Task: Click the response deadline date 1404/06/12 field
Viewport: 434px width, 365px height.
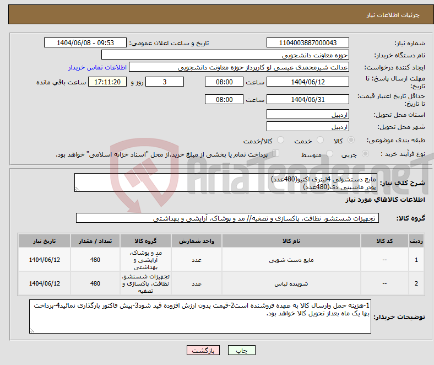Action: coord(307,82)
